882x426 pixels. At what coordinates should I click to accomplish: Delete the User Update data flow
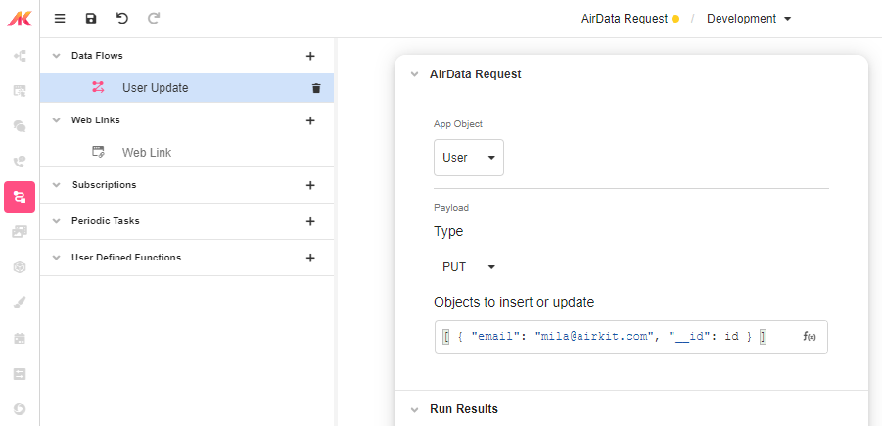316,88
